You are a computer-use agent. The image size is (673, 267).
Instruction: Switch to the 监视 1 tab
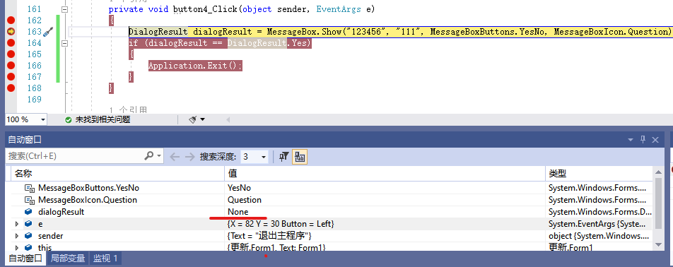(x=105, y=259)
